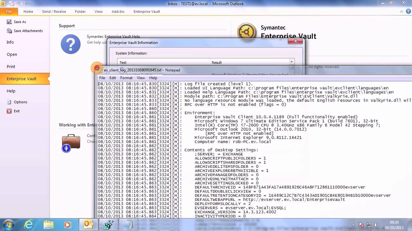Image resolution: width=412 pixels, height=231 pixels.
Task: Open Windows Explorer from taskbar
Action: coord(48,225)
